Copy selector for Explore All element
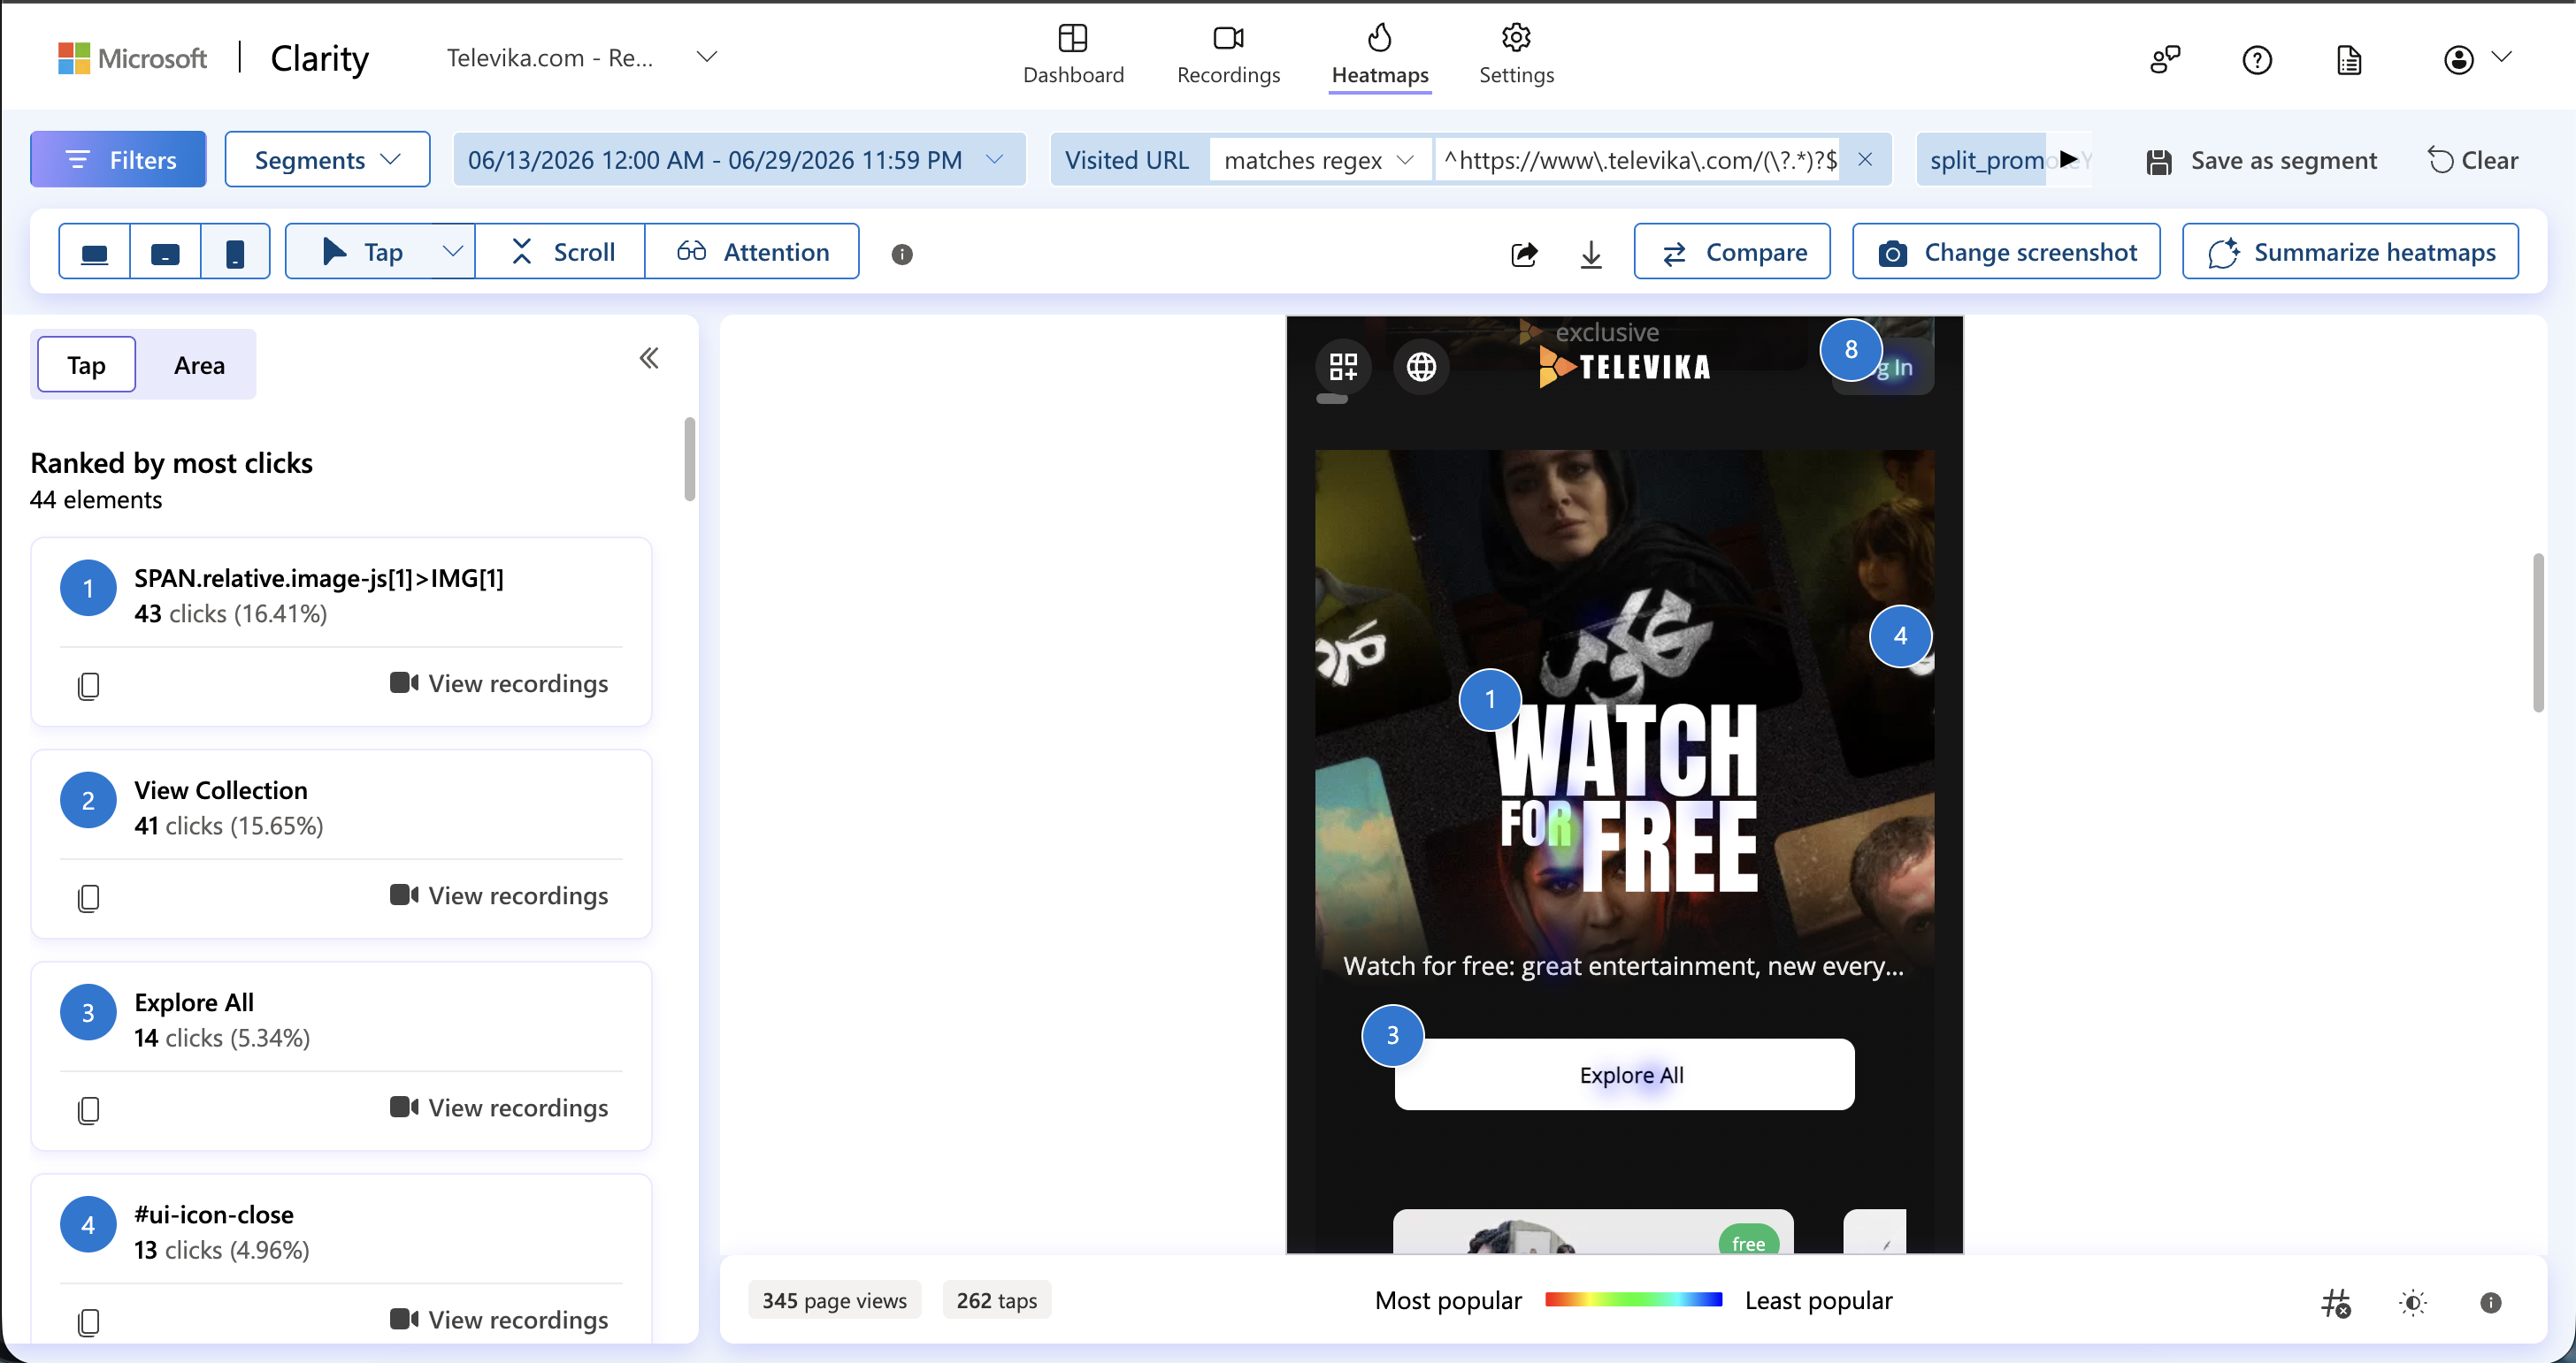Screen dimensions: 2576x1363 pyautogui.click(x=88, y=1109)
